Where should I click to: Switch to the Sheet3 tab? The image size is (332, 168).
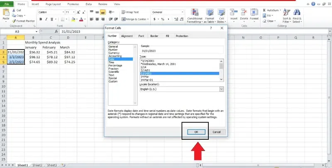point(51,165)
